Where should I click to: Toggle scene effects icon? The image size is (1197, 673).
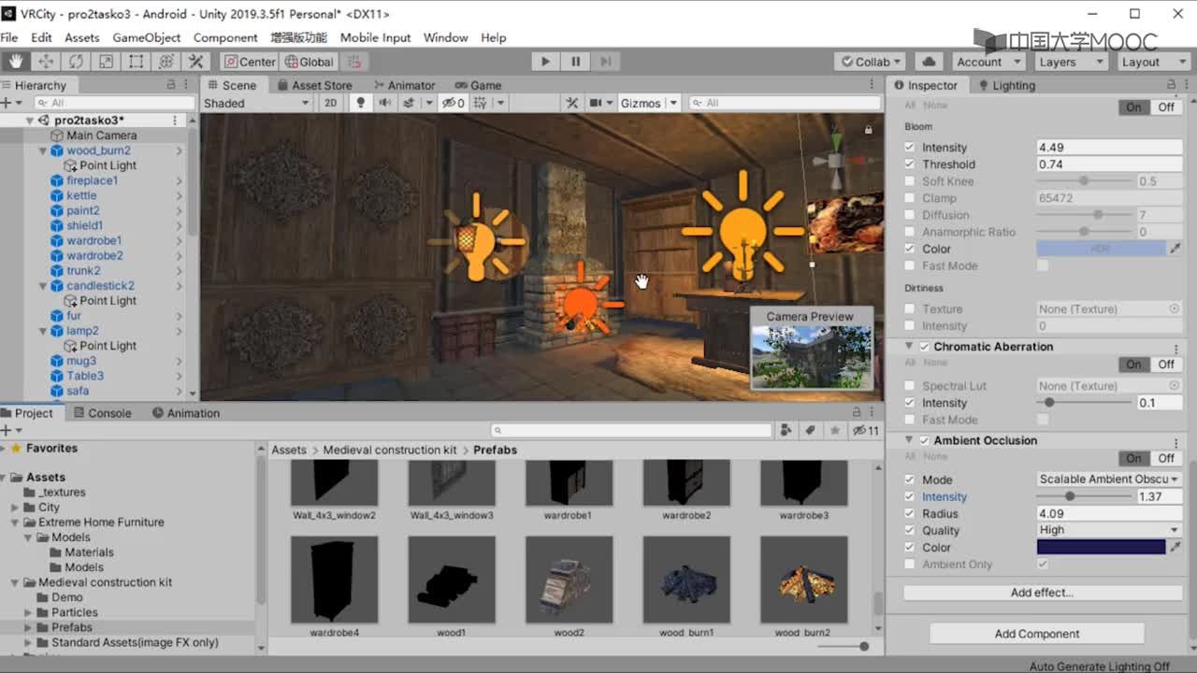point(409,103)
